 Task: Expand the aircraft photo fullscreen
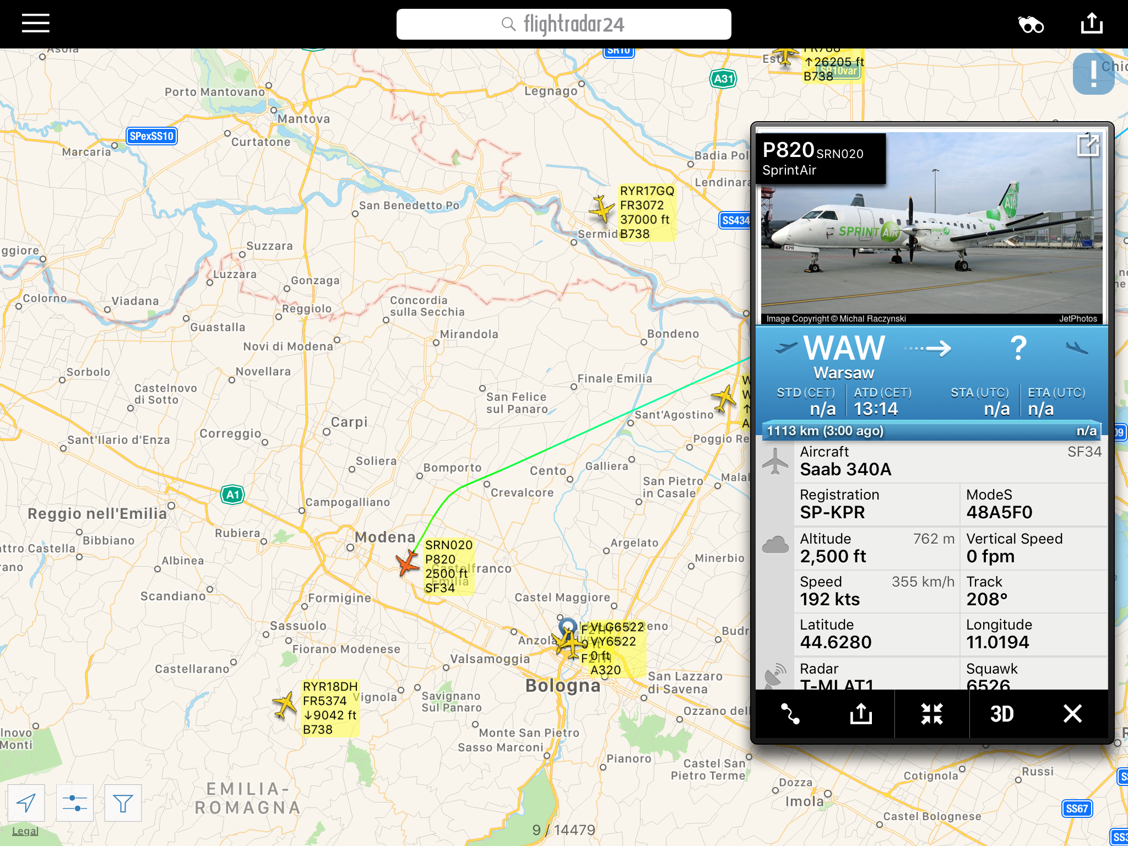coord(1088,145)
